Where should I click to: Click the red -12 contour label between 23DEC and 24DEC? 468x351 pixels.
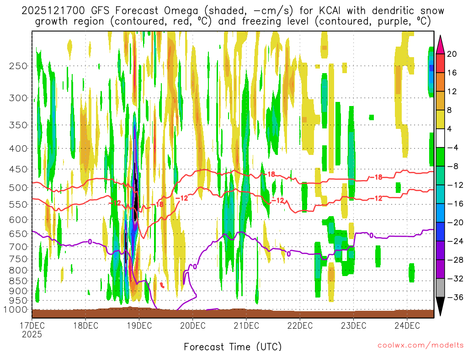coord(376,198)
